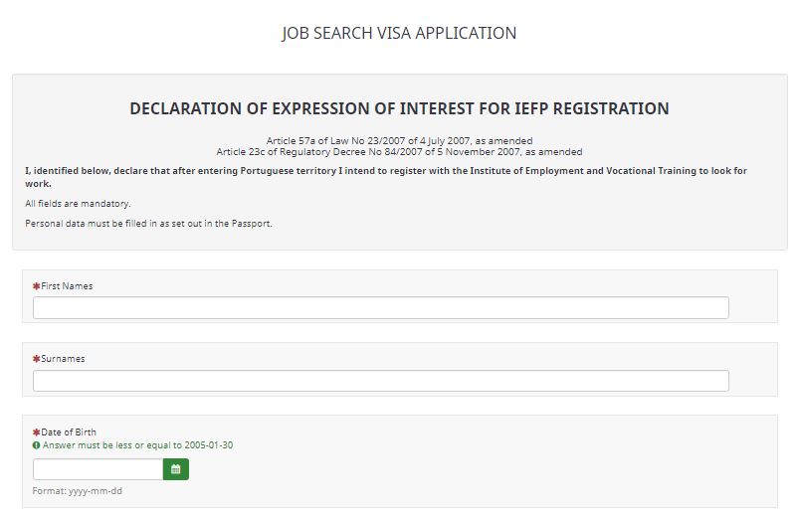797x518 pixels.
Task: Click the red asterisk beside First Names
Action: (x=36, y=286)
